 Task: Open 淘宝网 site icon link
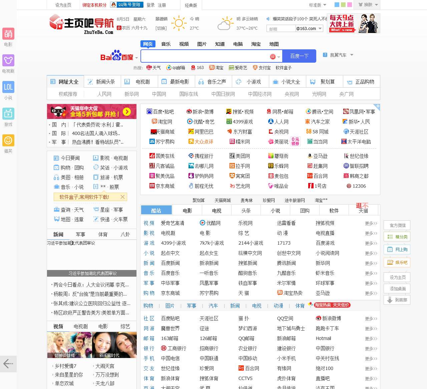162,122
